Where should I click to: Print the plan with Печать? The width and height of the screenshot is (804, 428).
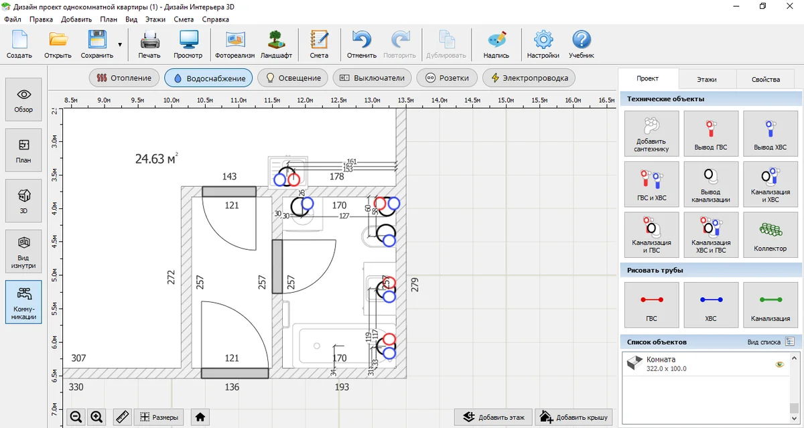click(149, 45)
